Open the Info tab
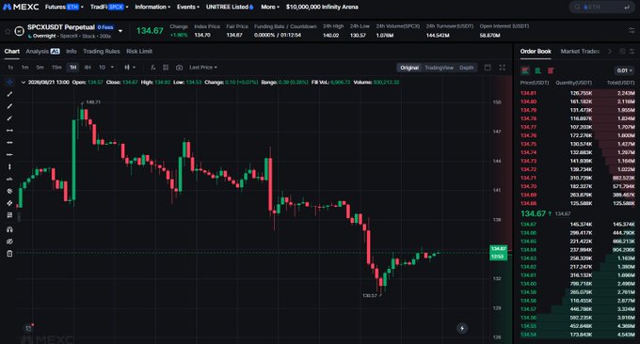Screen dimensions: 640x344 71,52
